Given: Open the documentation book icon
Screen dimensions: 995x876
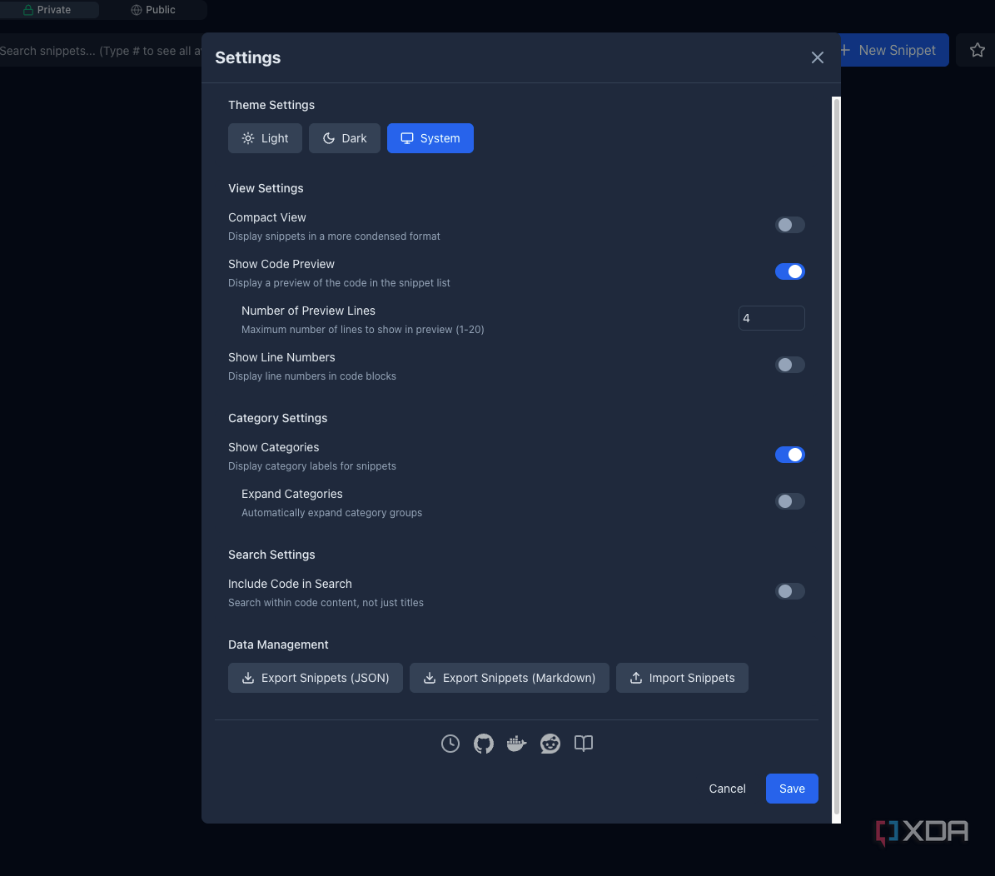Looking at the screenshot, I should (x=583, y=744).
